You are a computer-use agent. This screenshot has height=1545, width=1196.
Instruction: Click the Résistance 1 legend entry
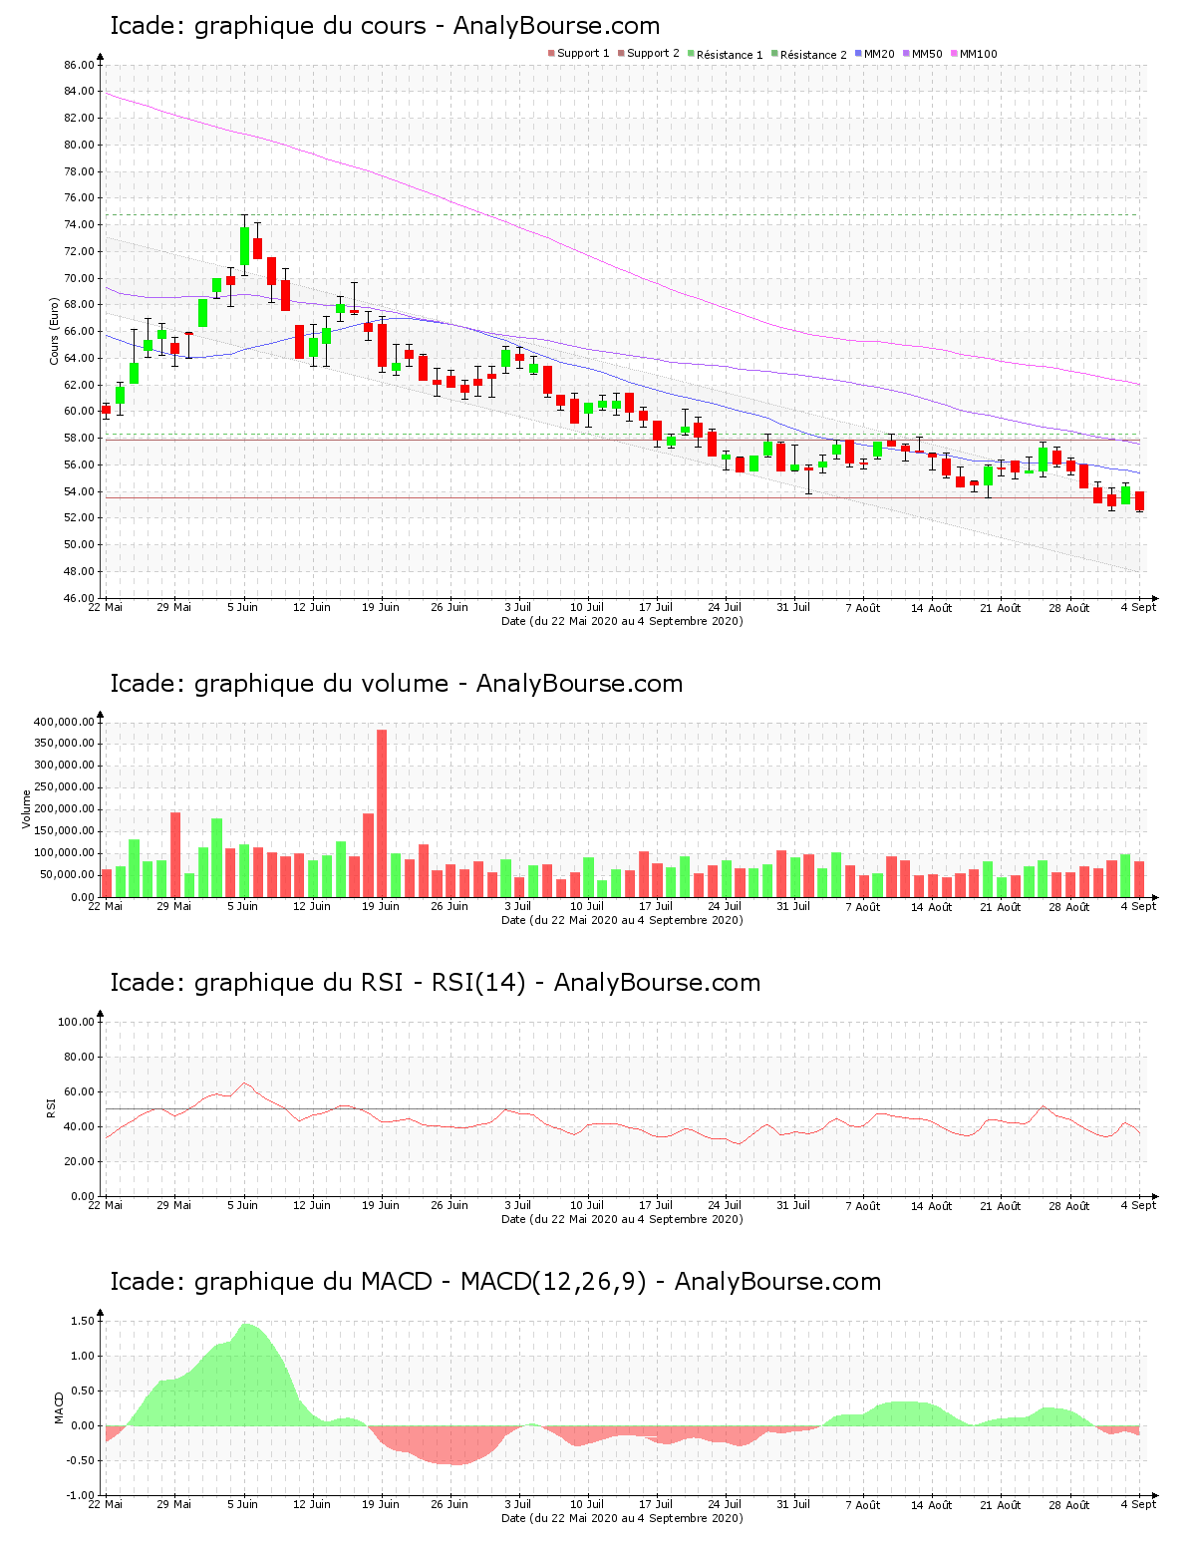[725, 54]
